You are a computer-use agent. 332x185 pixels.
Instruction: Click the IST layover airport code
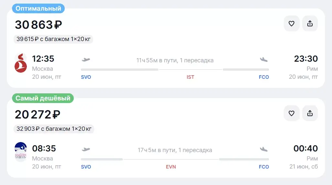click(x=190, y=77)
